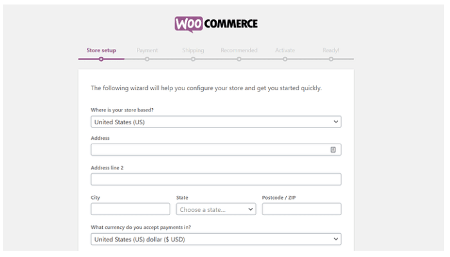Select the Recommended step label
450x257 pixels.
pyautogui.click(x=239, y=50)
